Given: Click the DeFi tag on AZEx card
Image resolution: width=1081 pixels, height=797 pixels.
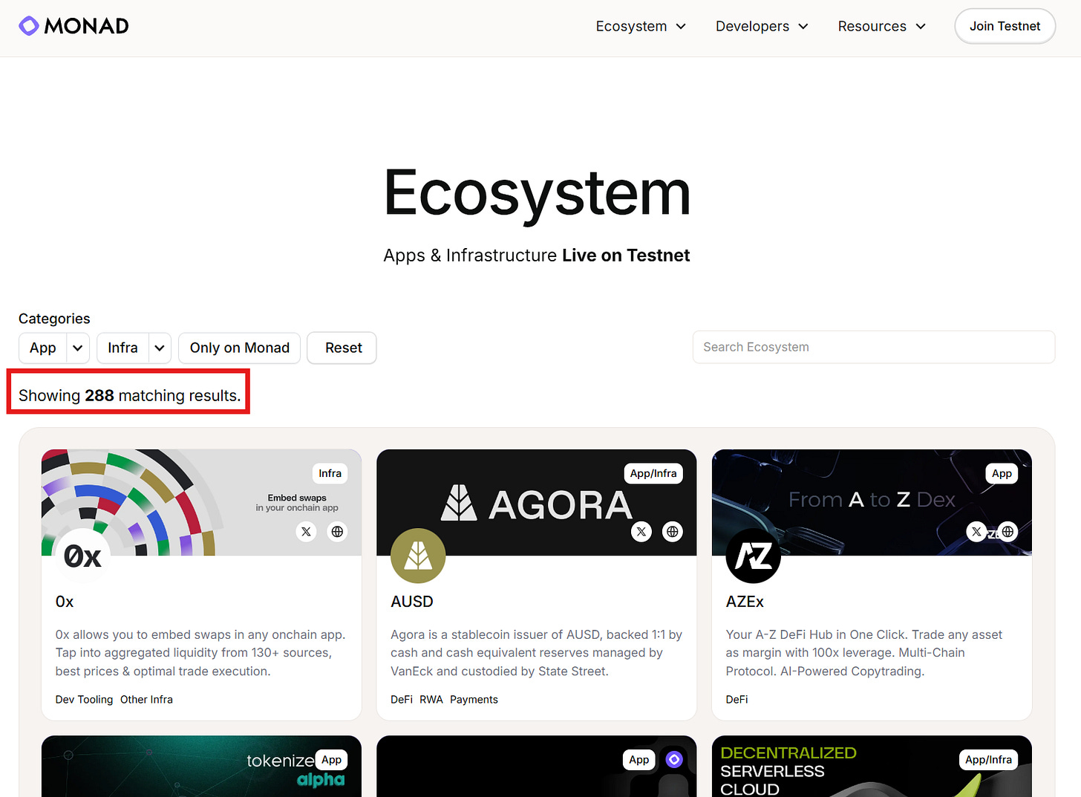Looking at the screenshot, I should click(737, 700).
